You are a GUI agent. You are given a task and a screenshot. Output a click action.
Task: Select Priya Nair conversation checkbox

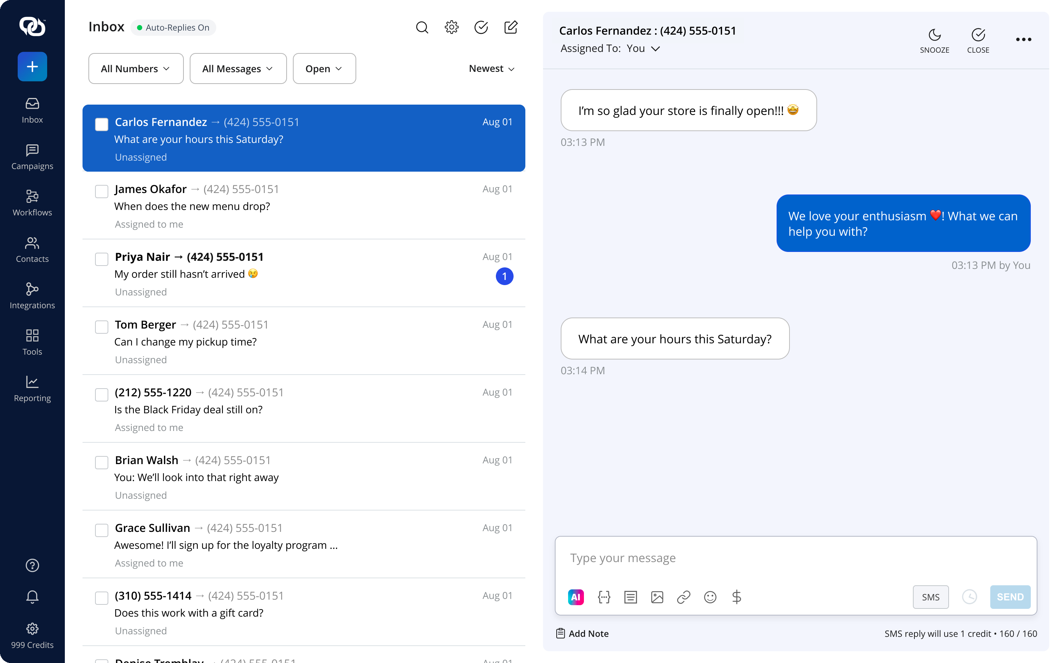102,259
